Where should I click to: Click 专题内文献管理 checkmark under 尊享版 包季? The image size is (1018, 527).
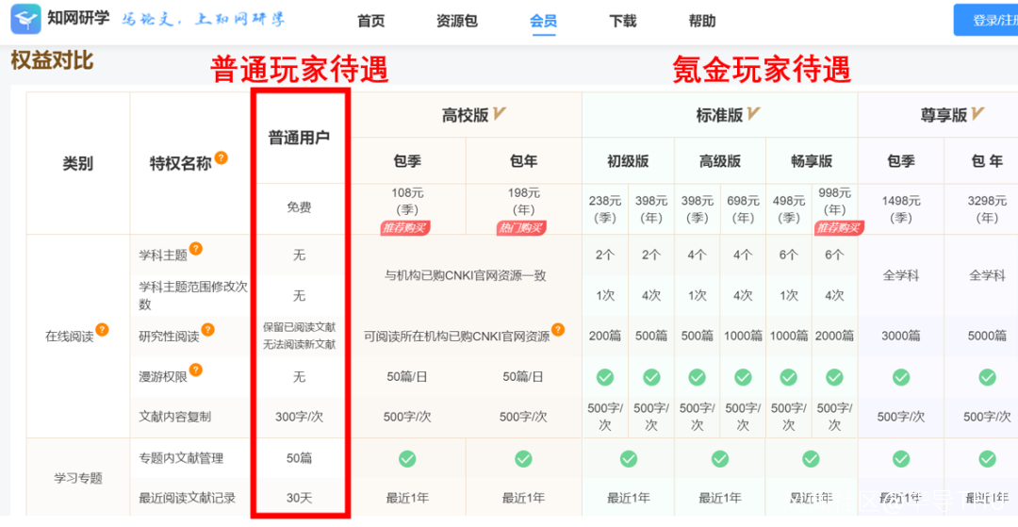[x=900, y=459]
